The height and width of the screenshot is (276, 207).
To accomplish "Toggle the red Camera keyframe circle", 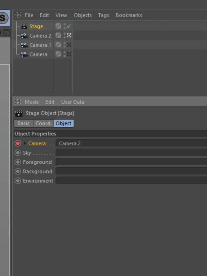I will tap(18, 143).
